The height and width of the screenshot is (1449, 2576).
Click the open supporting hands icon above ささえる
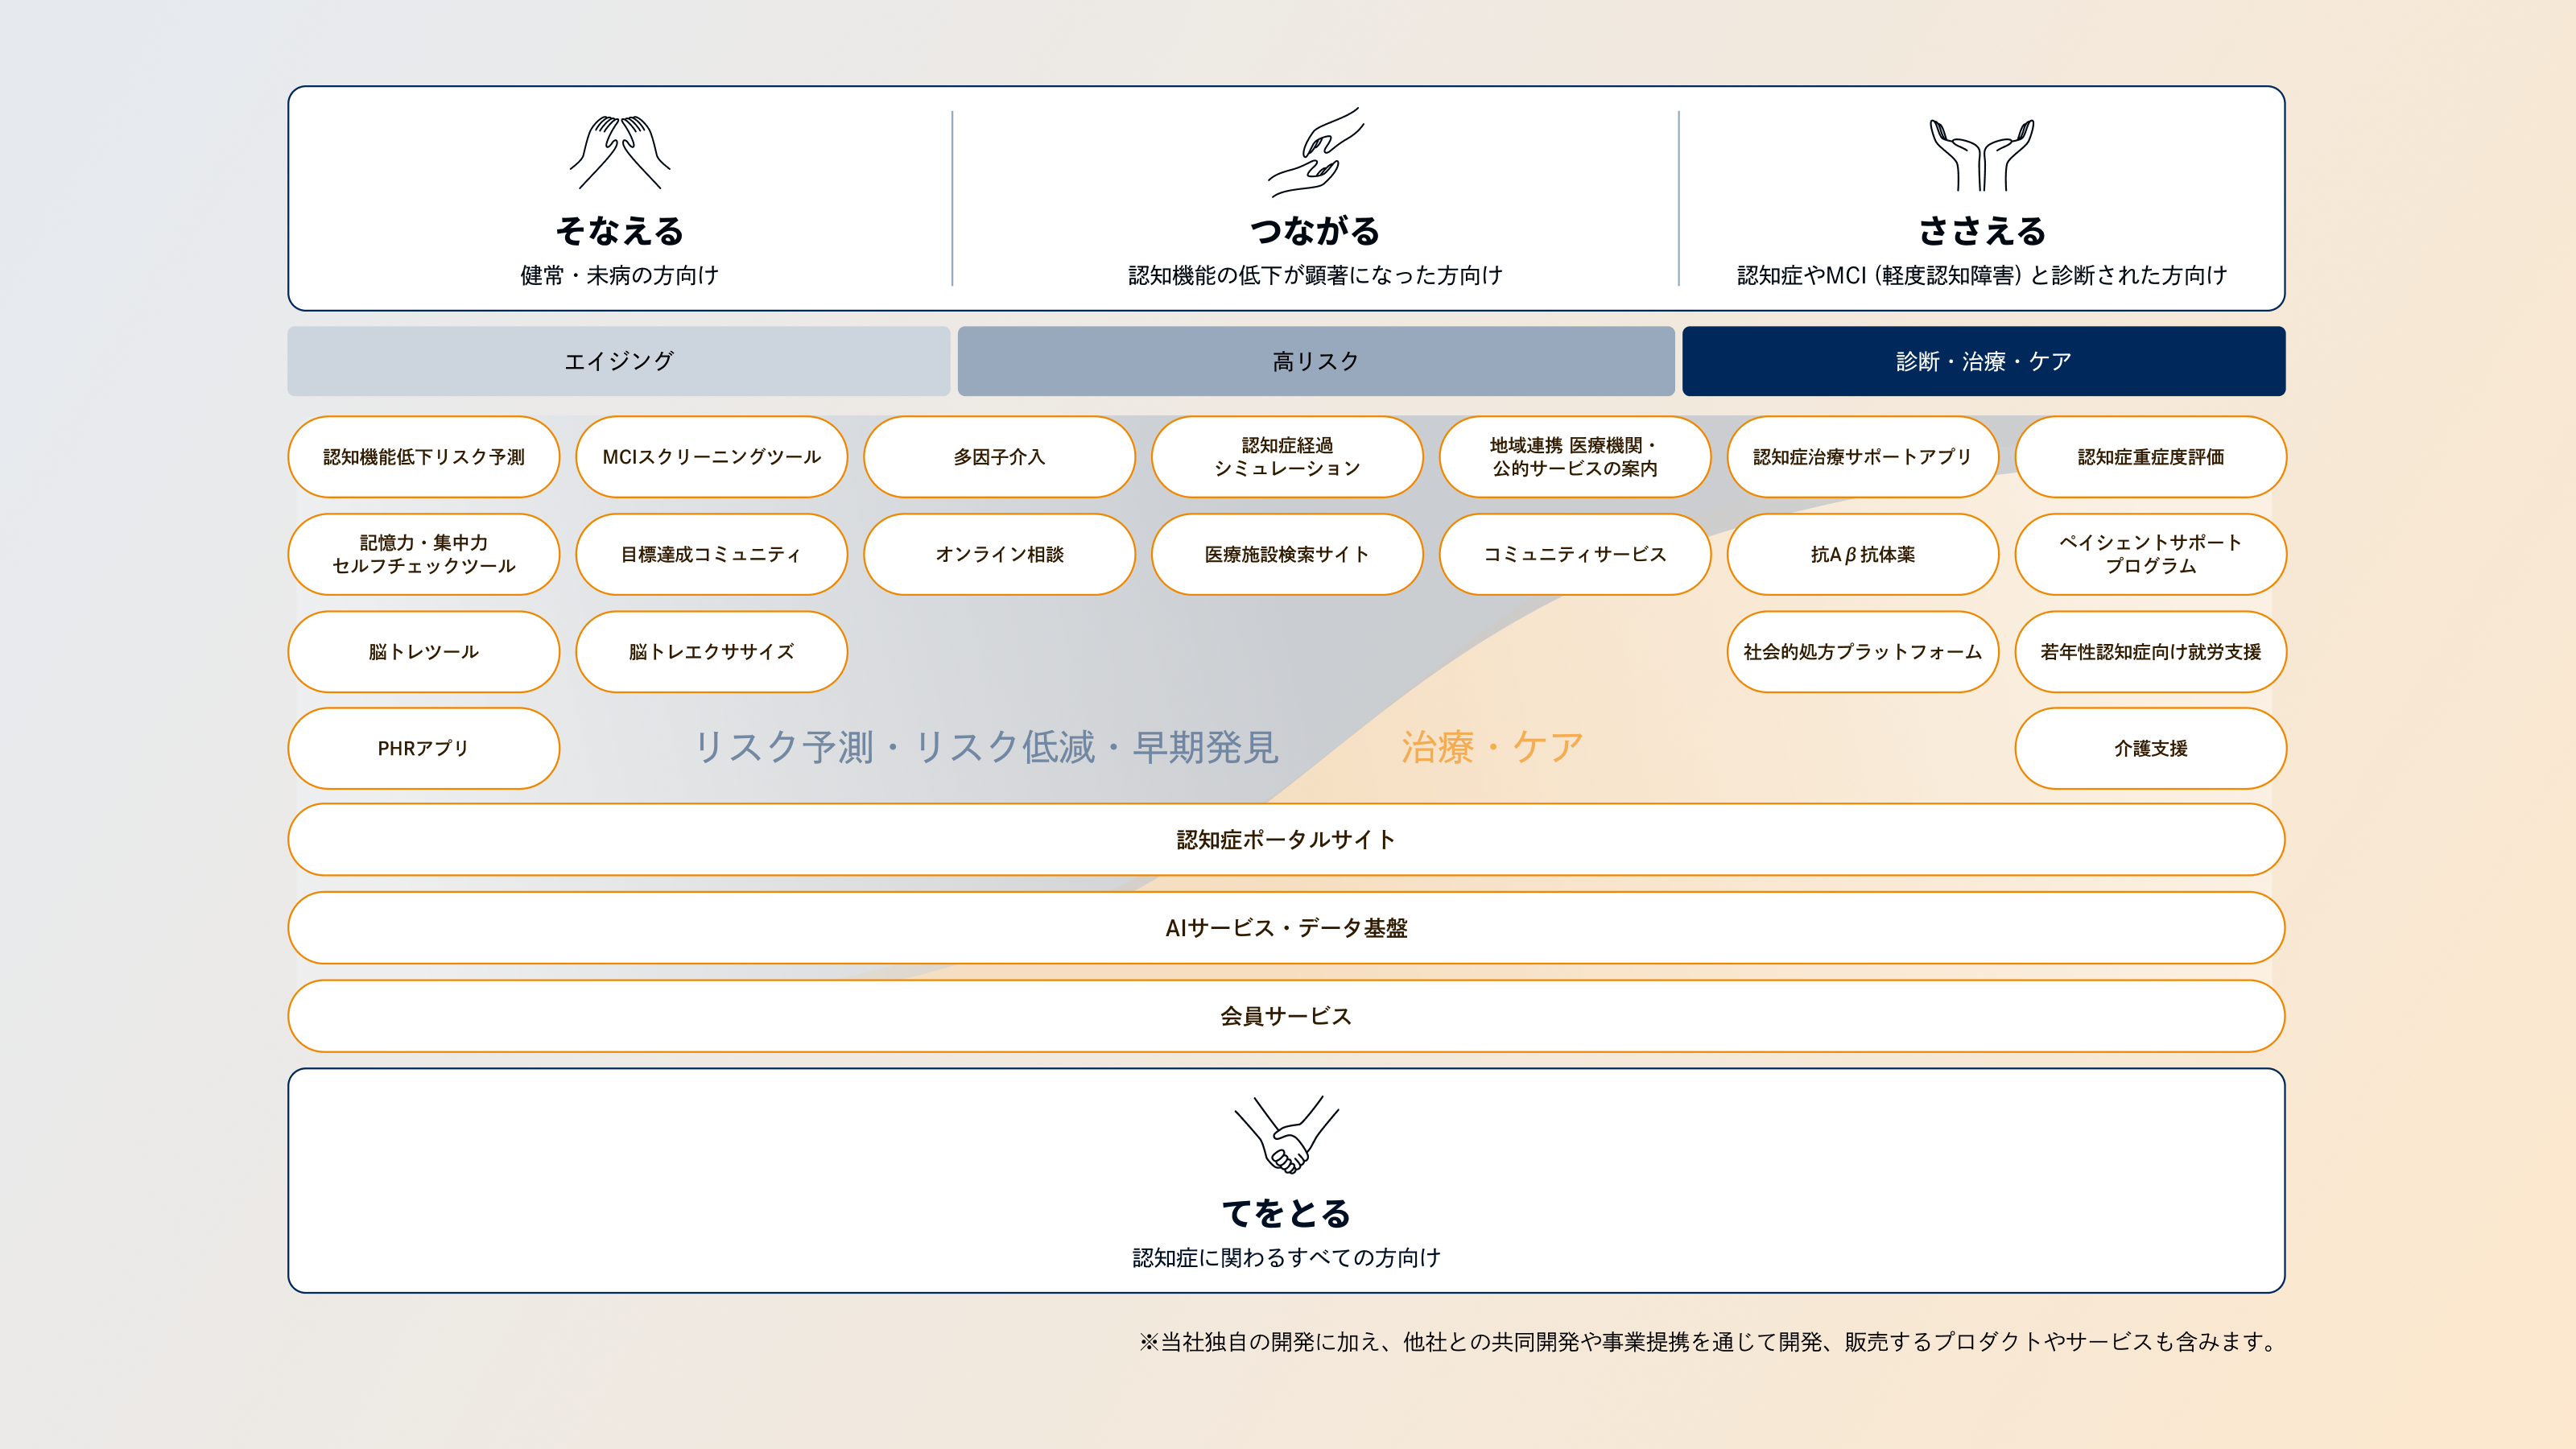[1981, 155]
